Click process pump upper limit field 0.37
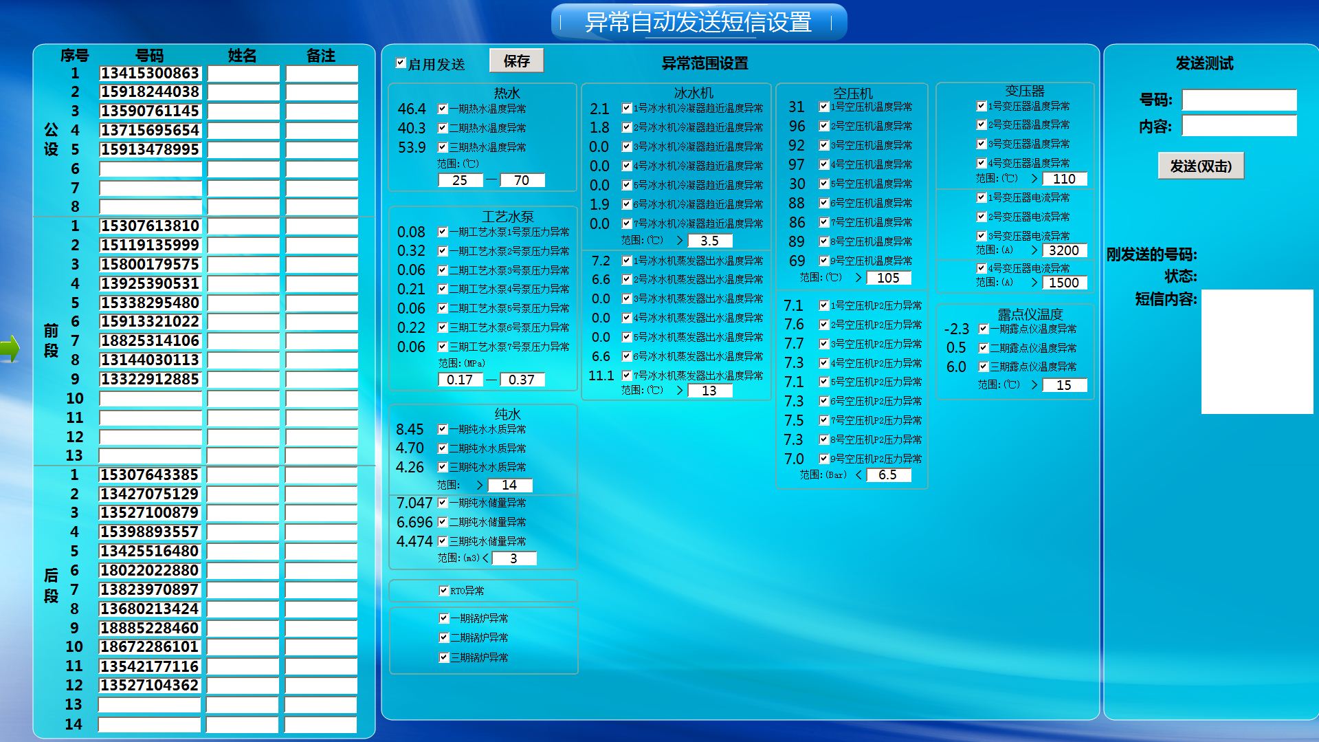 pyautogui.click(x=522, y=380)
